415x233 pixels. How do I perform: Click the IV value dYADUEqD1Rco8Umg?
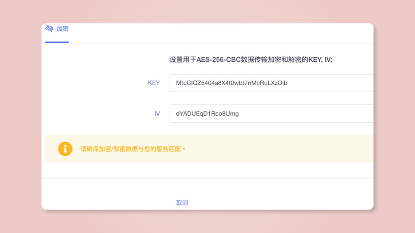pyautogui.click(x=207, y=114)
